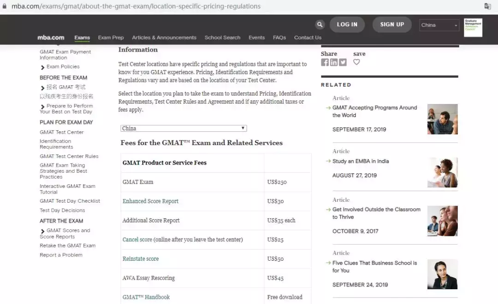Open article Get Involved Outside the Classroom
The height and width of the screenshot is (304, 498).
(x=376, y=213)
